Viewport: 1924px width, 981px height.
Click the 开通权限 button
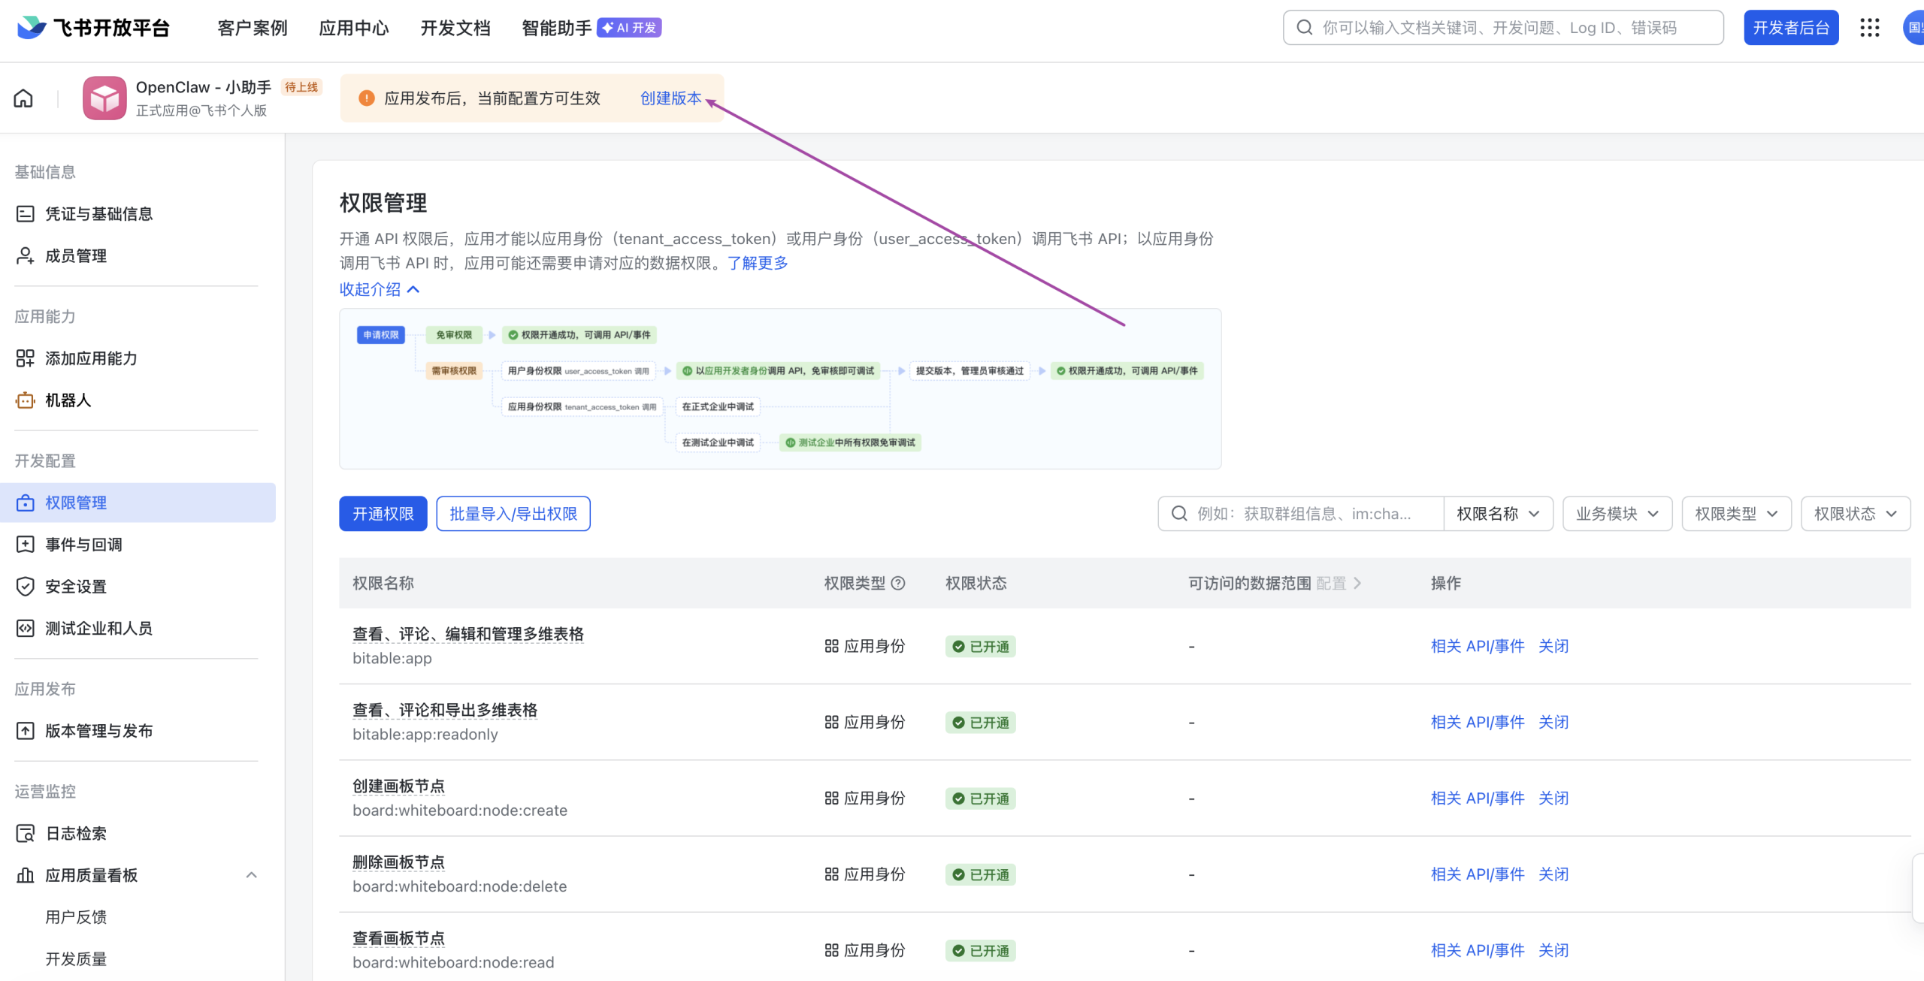(383, 513)
